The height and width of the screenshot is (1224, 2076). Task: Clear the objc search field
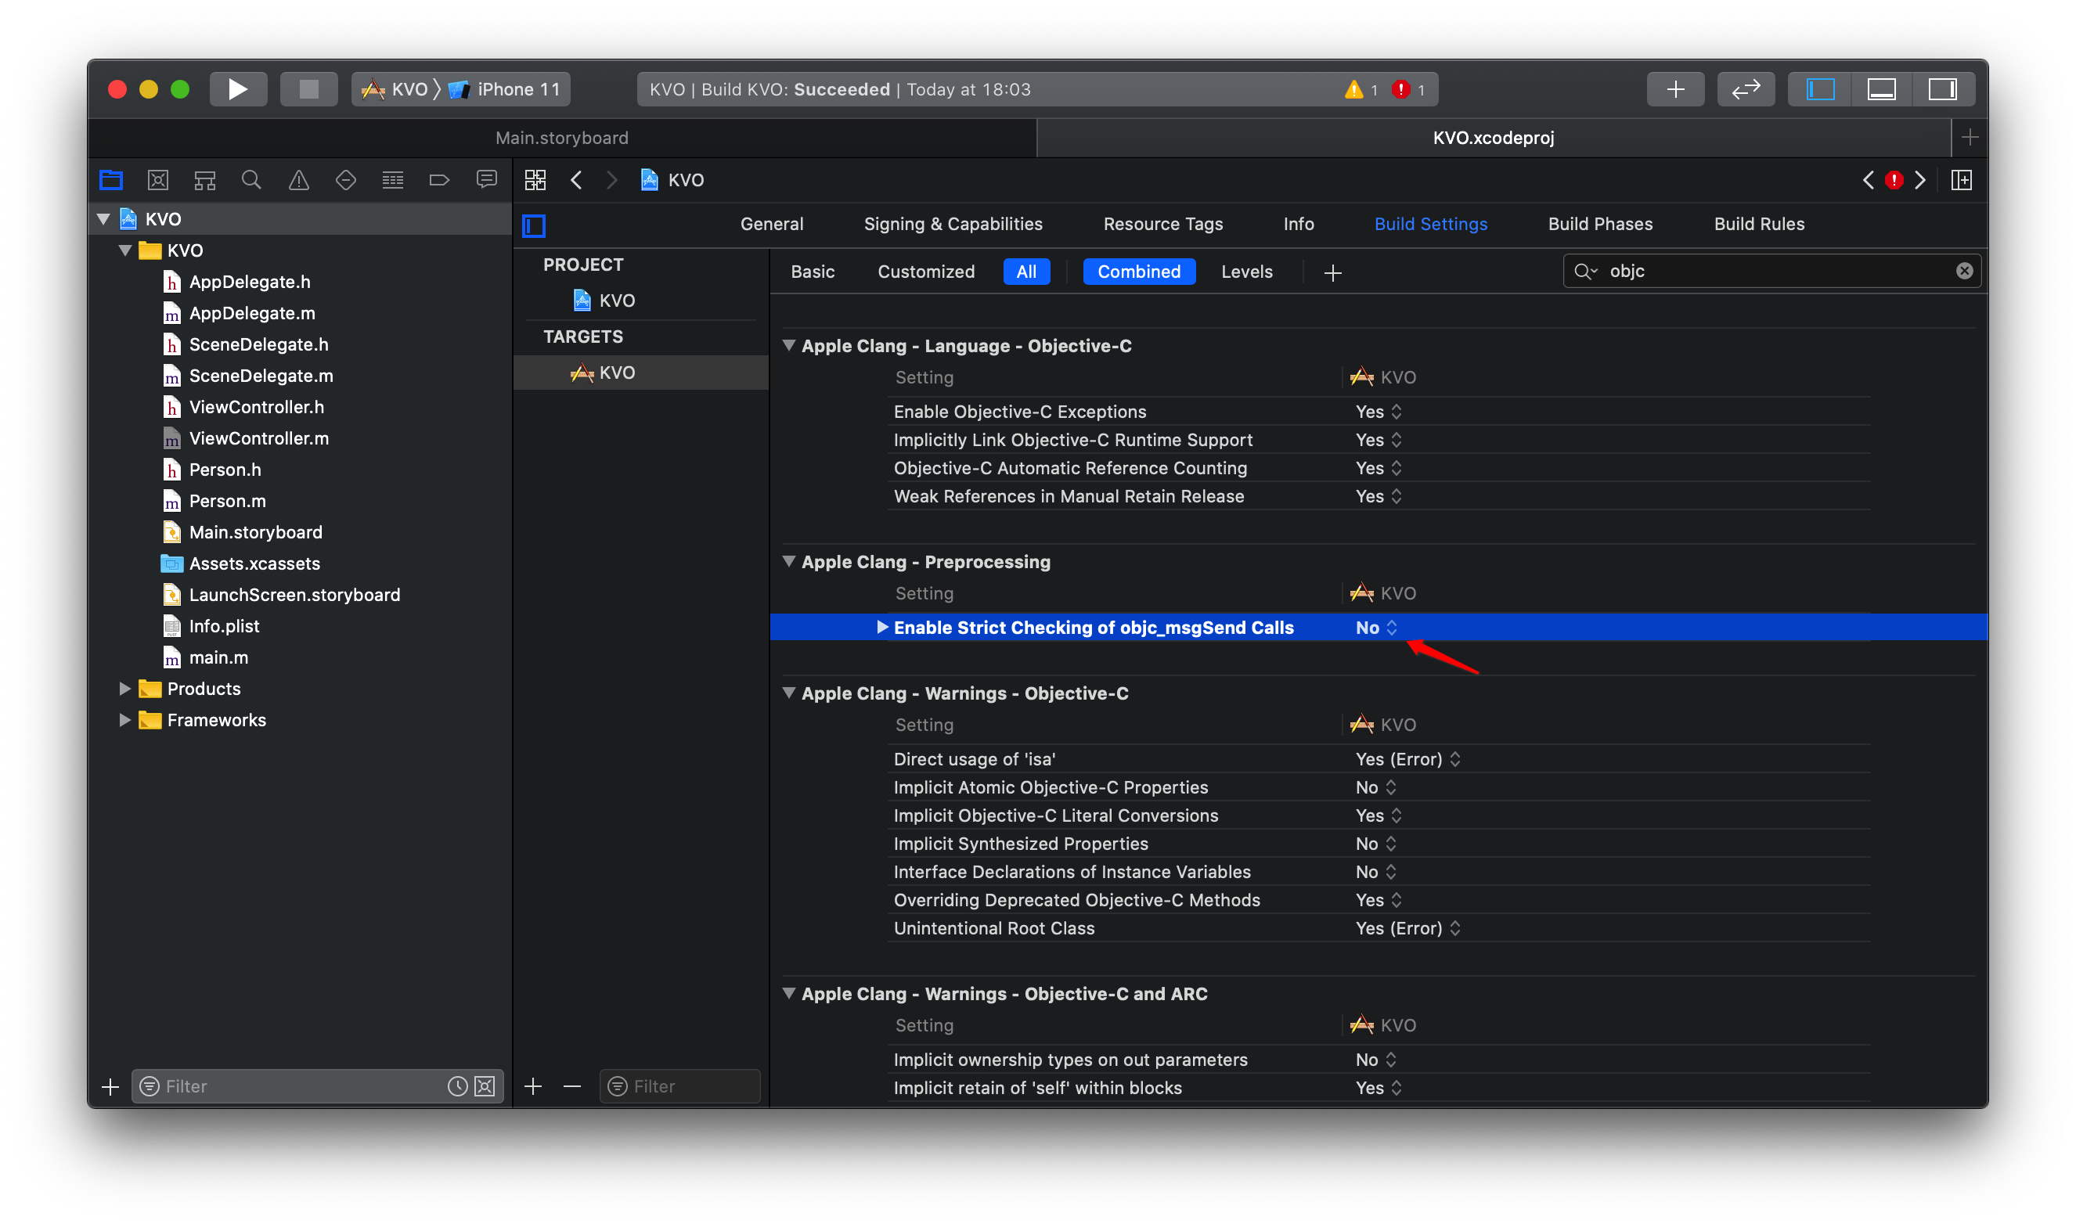pyautogui.click(x=1964, y=272)
